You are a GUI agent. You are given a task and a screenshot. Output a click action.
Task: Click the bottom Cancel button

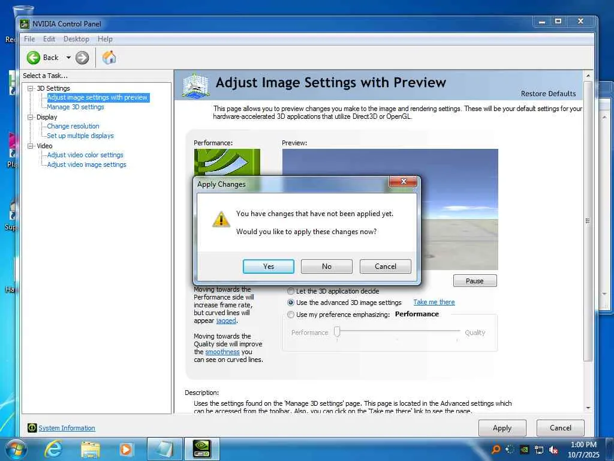coord(561,428)
